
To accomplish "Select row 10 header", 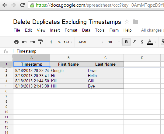I will pos(6,112).
